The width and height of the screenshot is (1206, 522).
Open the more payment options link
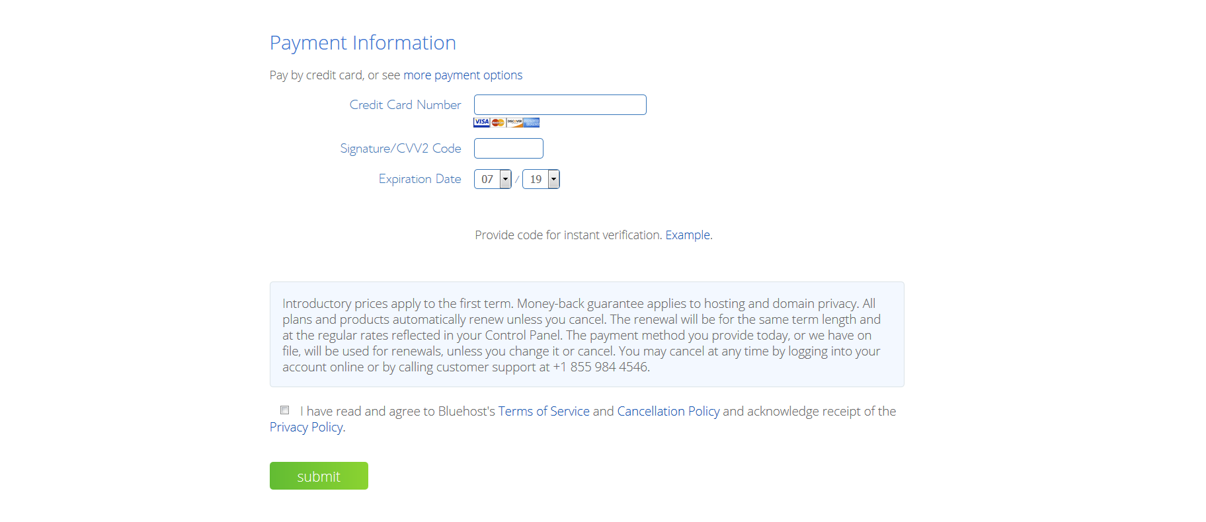pos(463,75)
